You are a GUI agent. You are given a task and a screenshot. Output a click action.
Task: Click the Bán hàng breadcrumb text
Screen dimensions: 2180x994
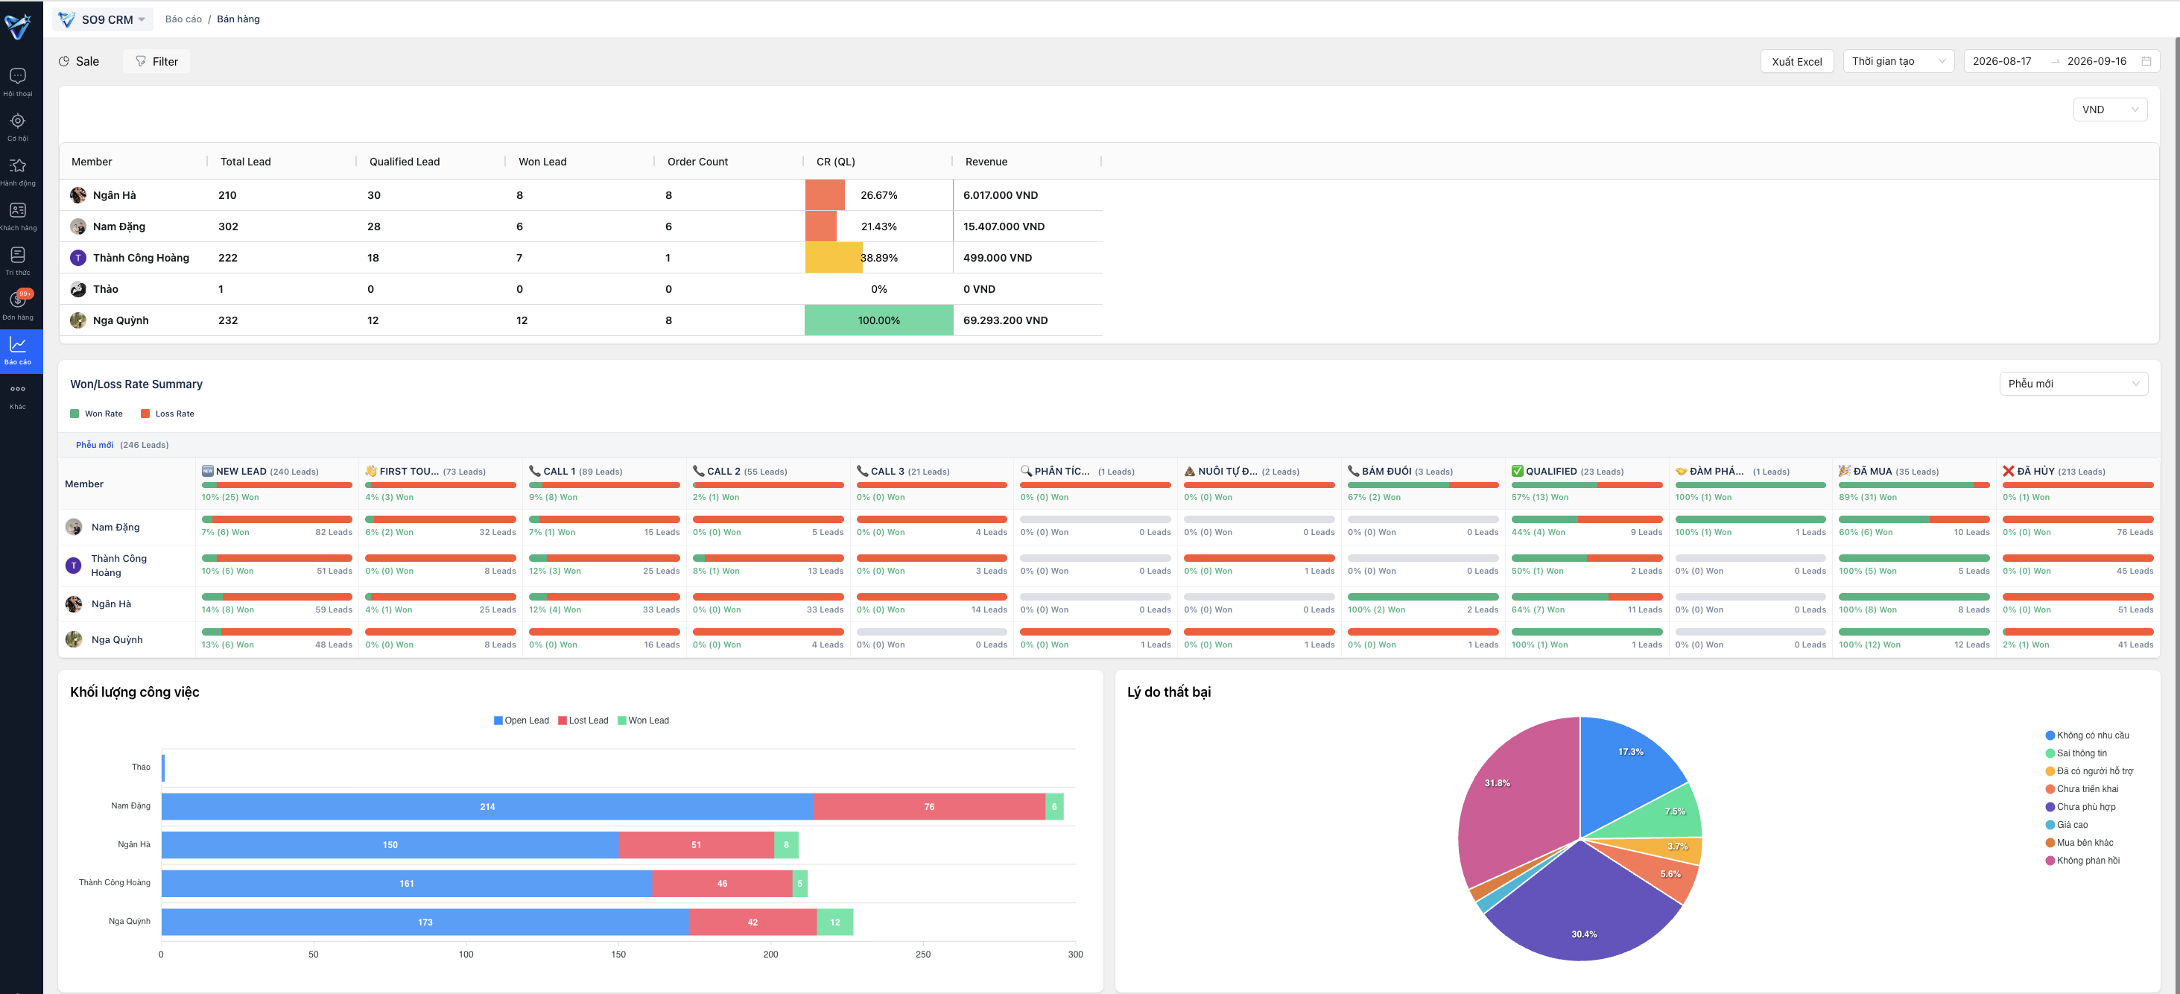tap(238, 19)
